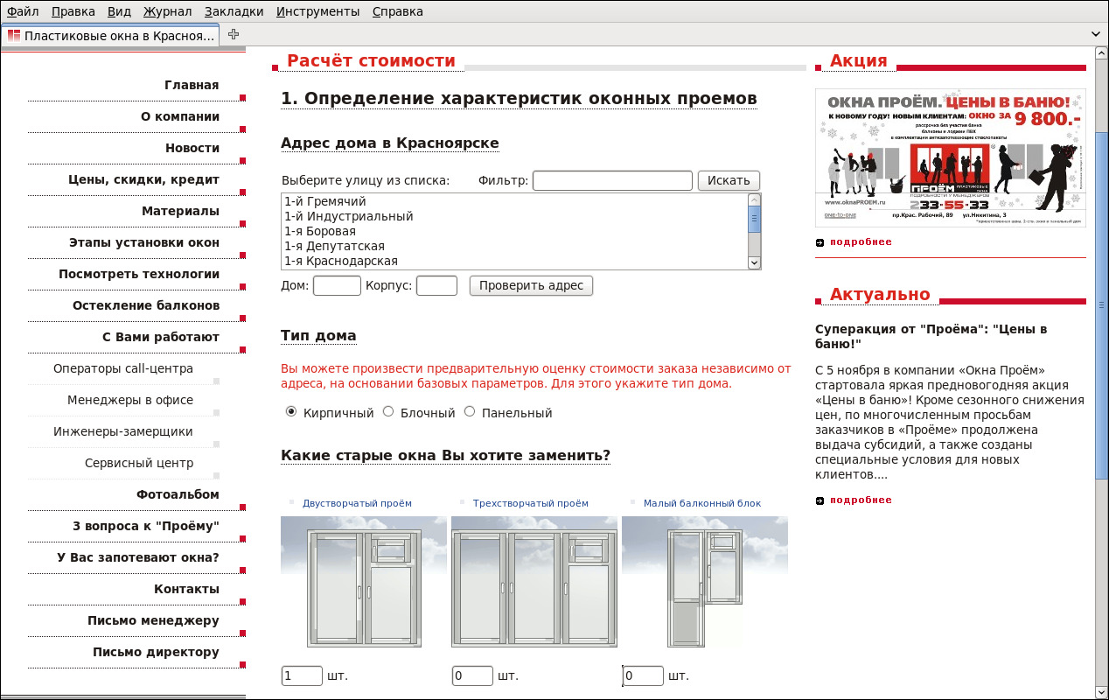Click the arrow icon beside Актуально подробнее

click(x=820, y=500)
